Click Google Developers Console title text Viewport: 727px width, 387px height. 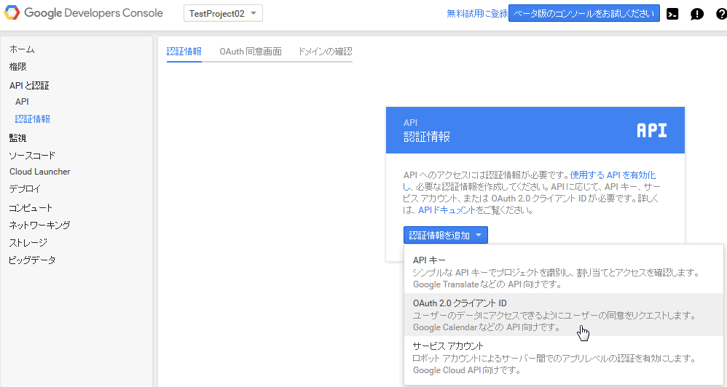click(x=94, y=13)
